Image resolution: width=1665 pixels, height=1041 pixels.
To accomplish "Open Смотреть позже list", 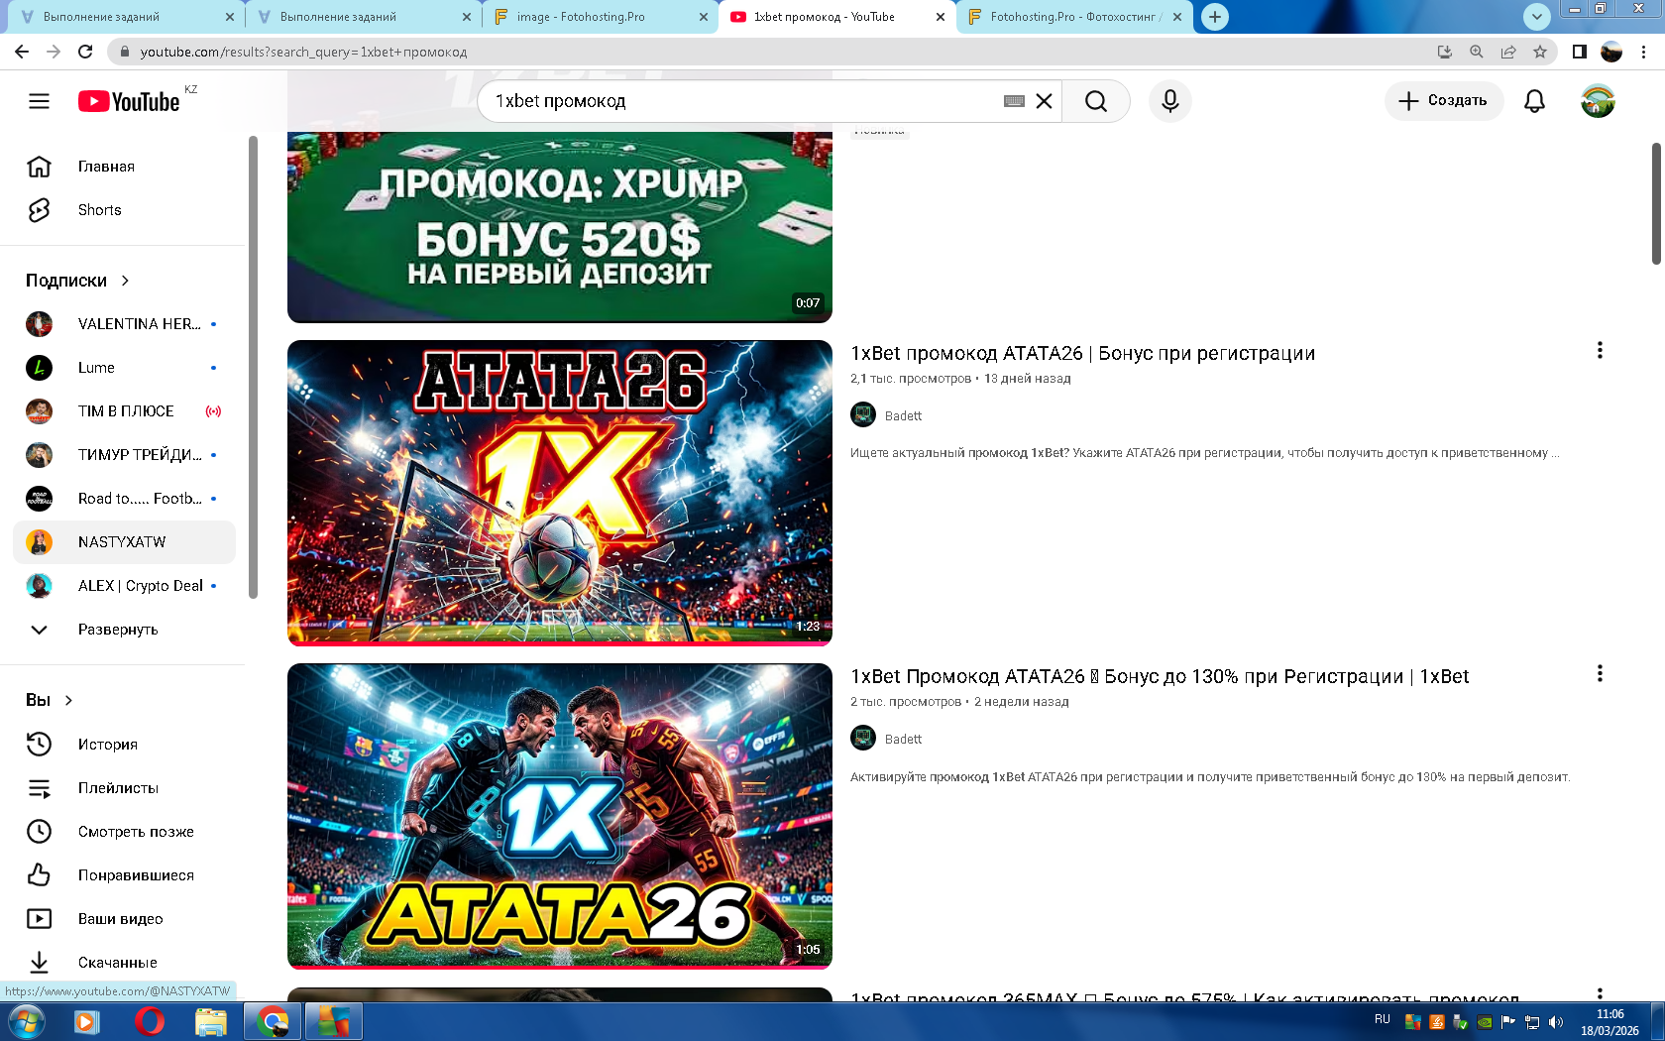I will [x=125, y=832].
